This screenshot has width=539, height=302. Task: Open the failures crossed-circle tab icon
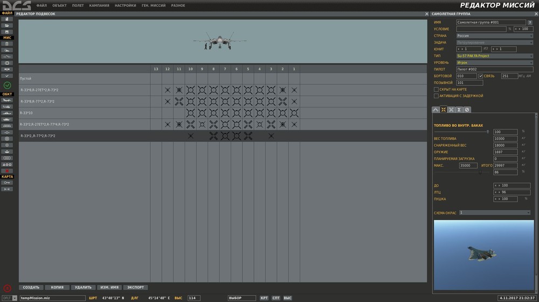[467, 110]
